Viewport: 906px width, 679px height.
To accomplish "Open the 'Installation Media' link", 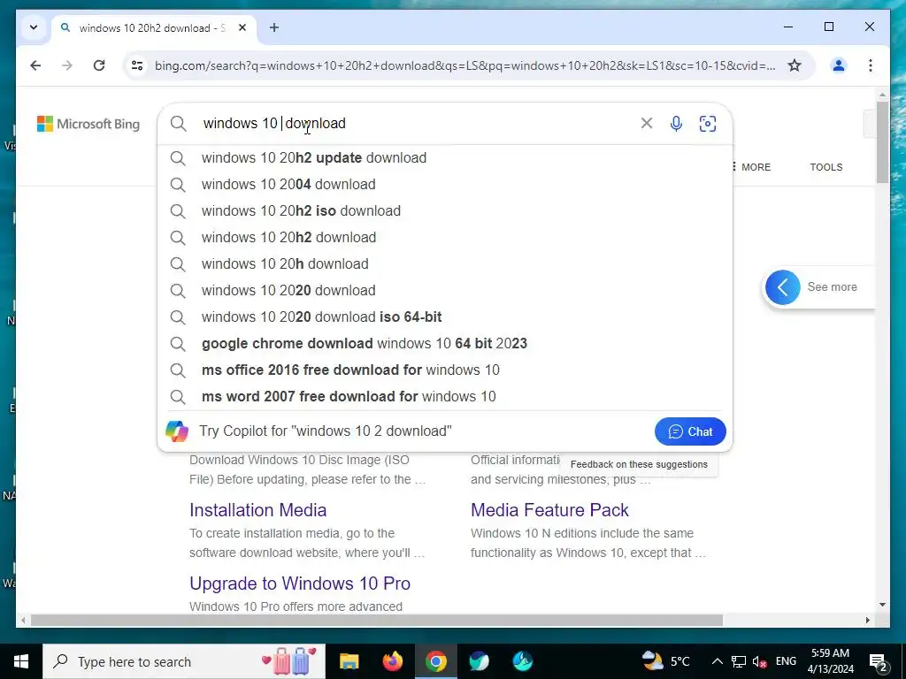I will point(257,510).
